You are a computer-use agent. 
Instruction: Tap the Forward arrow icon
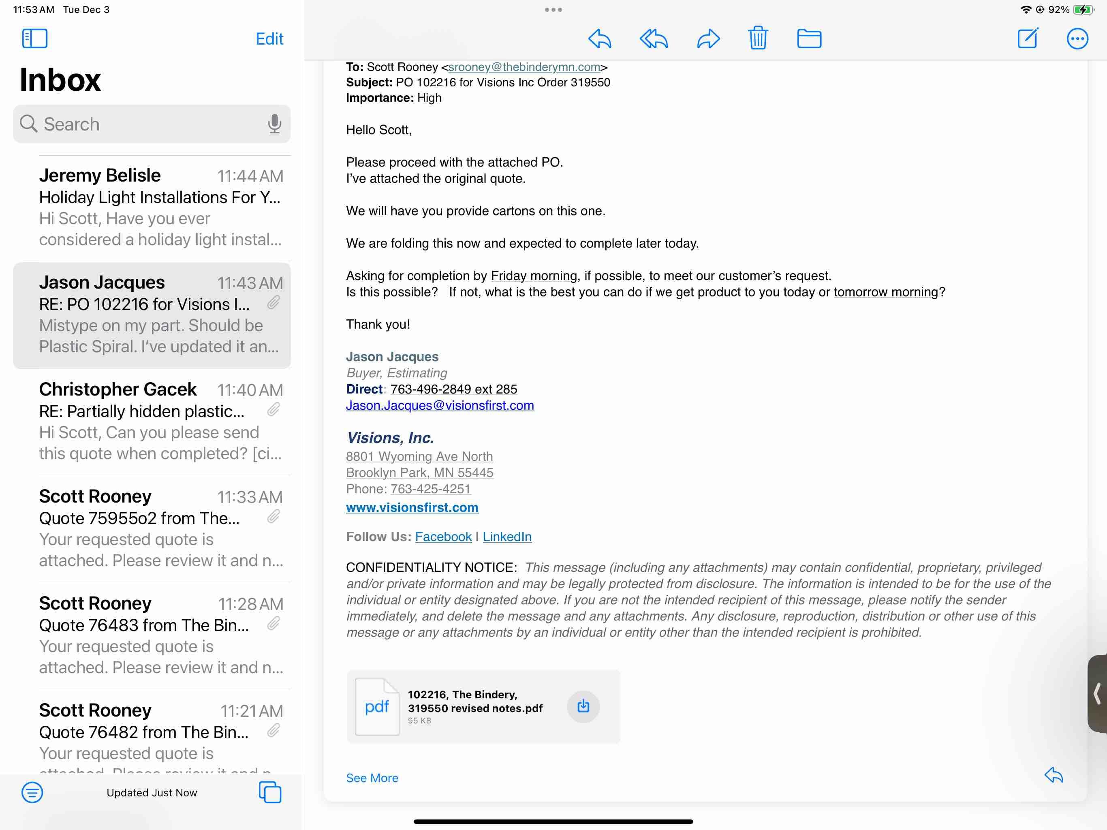[x=708, y=39]
